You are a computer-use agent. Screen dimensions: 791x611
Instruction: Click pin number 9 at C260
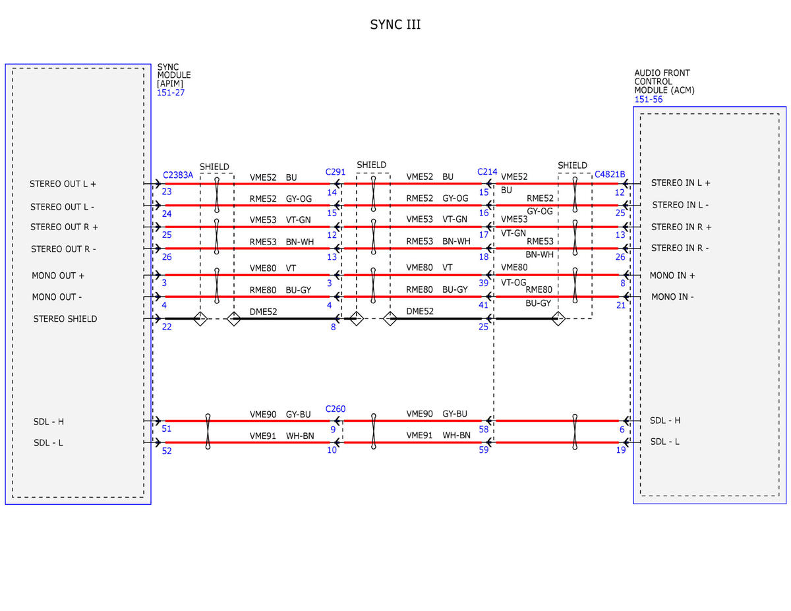click(x=333, y=429)
